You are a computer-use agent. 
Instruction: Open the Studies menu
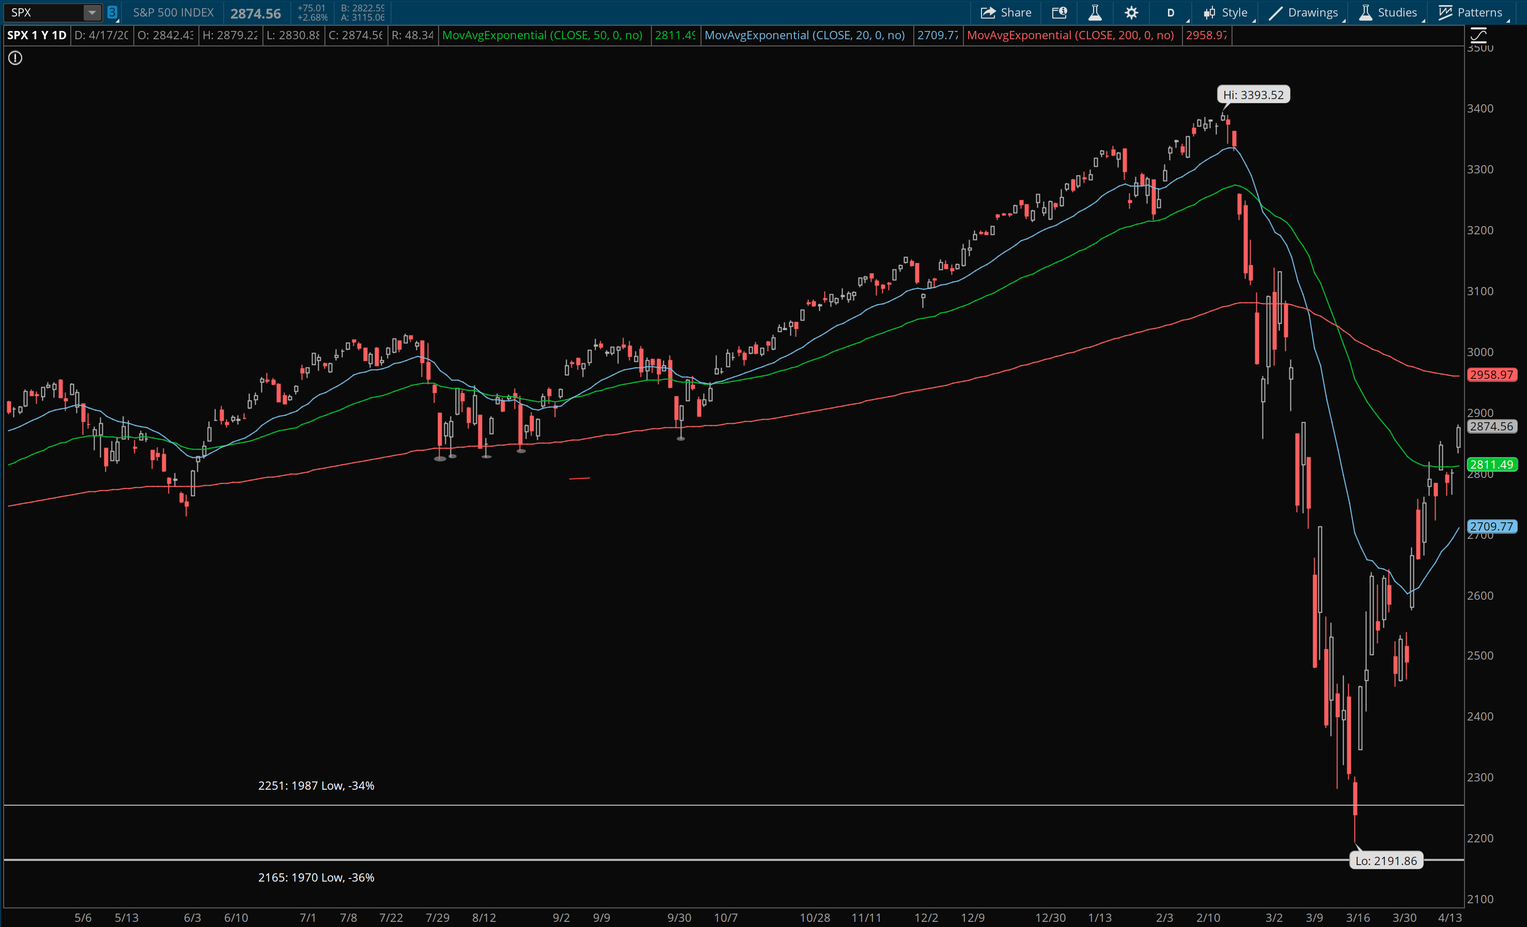1388,12
